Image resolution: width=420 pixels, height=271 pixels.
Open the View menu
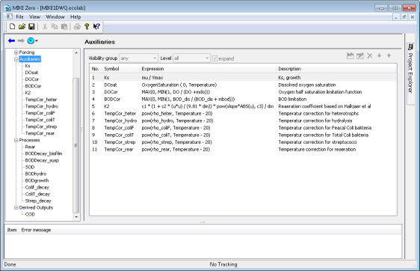coord(34,16)
